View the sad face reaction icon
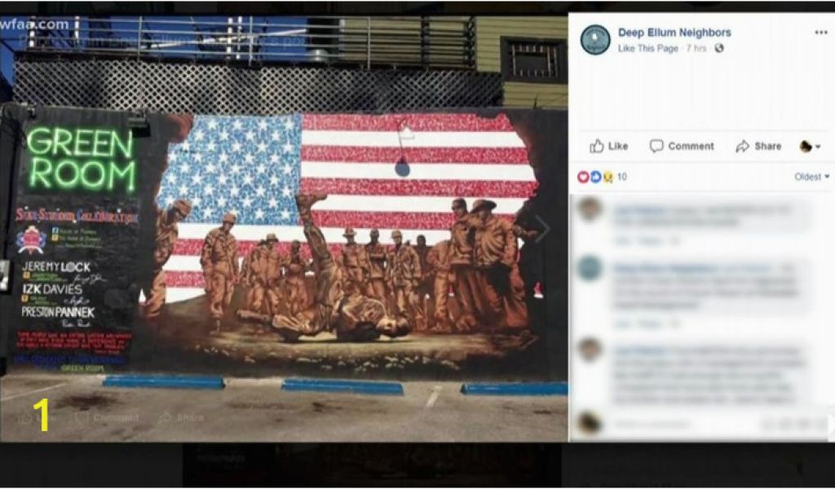835x489 pixels. (x=607, y=177)
